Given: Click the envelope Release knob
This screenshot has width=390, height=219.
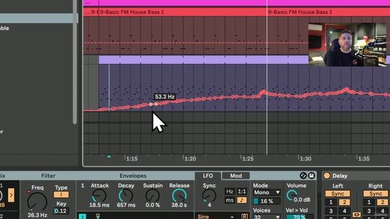Looking at the screenshot, I should [x=179, y=196].
